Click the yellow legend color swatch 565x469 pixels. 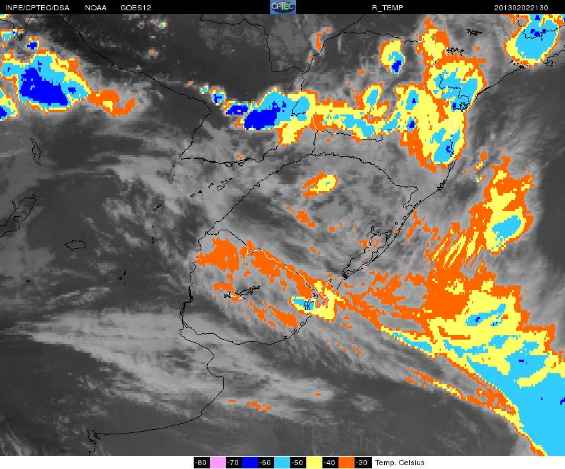click(314, 463)
